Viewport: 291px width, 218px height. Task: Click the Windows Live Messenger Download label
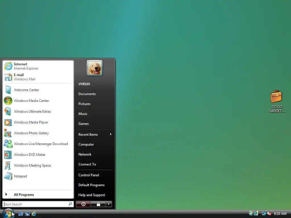pos(41,144)
